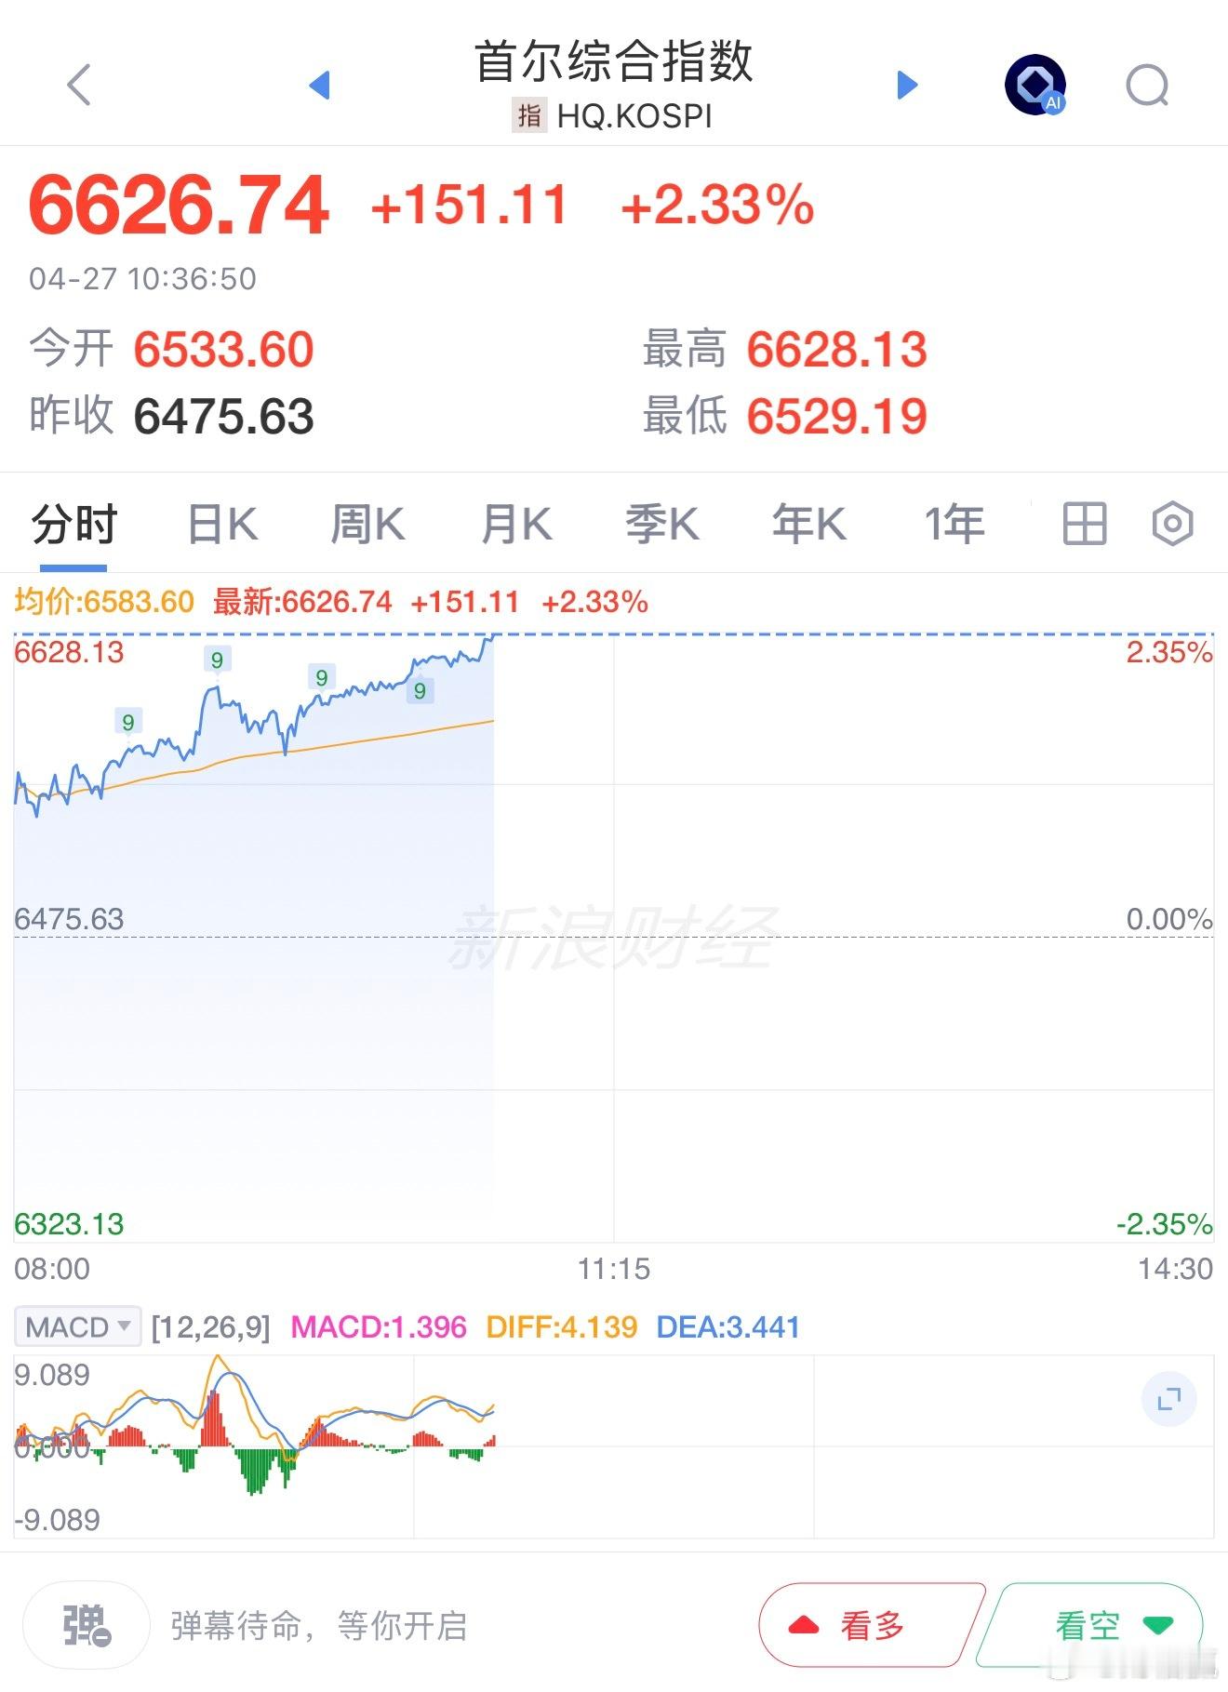Image resolution: width=1228 pixels, height=1692 pixels.
Task: Toggle the danmaku 弹 switch
Action: coord(87,1625)
